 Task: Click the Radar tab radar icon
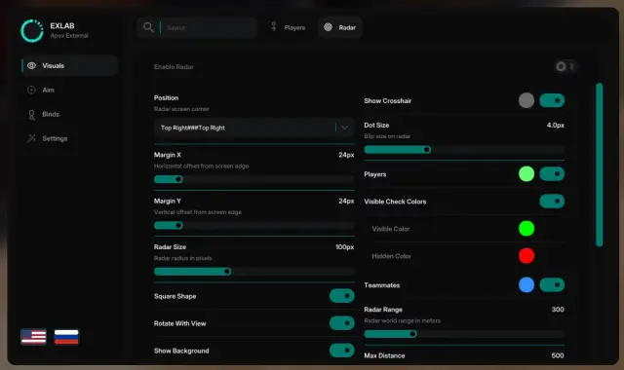328,27
